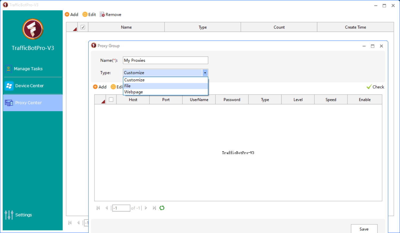Open Settings from sidebar

[18, 215]
